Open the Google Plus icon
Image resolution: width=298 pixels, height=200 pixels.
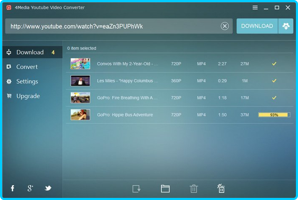pos(30,188)
